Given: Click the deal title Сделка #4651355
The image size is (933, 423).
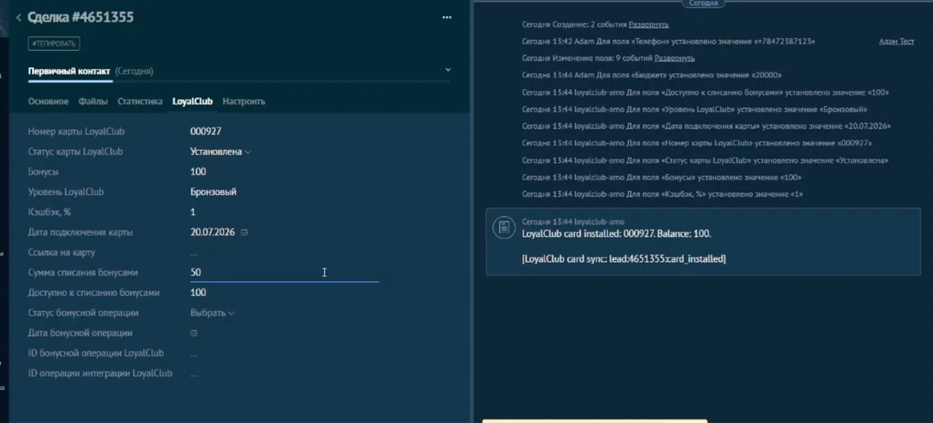Looking at the screenshot, I should click(x=81, y=17).
